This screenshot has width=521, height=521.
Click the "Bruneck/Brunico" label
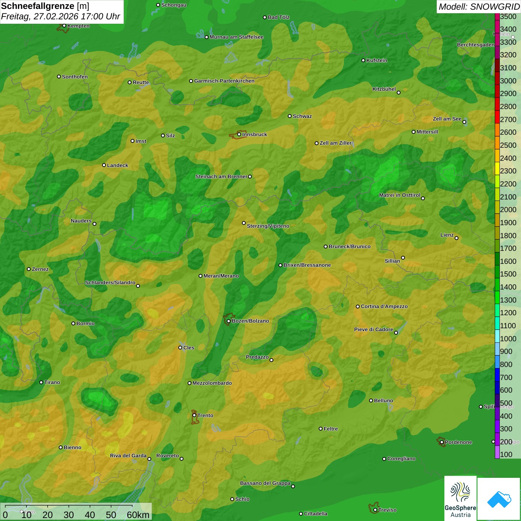[x=349, y=246]
